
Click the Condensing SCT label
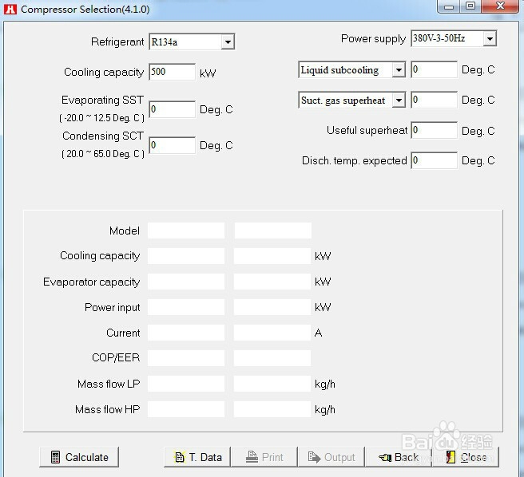(103, 136)
